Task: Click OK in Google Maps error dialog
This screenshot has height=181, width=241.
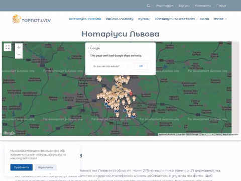Action: (141, 66)
